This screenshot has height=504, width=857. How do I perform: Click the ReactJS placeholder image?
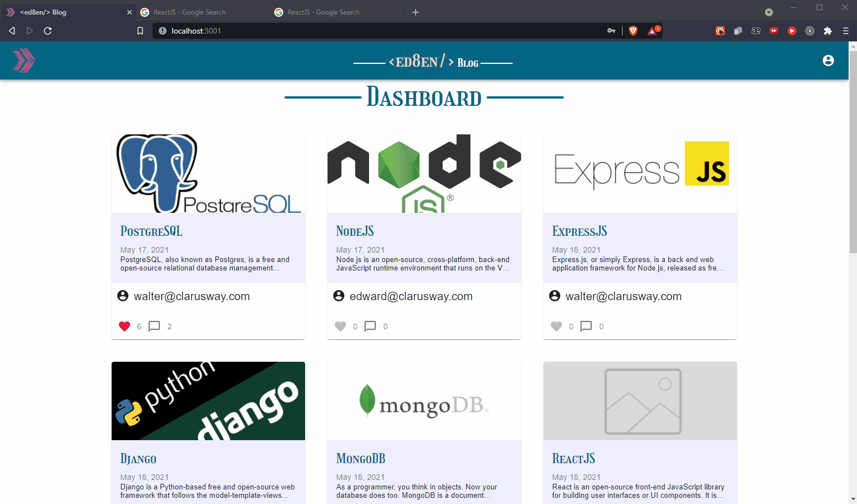(640, 401)
